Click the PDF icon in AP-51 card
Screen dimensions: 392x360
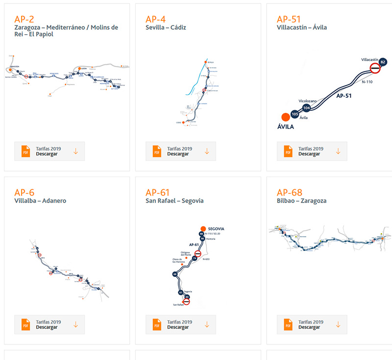pyautogui.click(x=288, y=151)
